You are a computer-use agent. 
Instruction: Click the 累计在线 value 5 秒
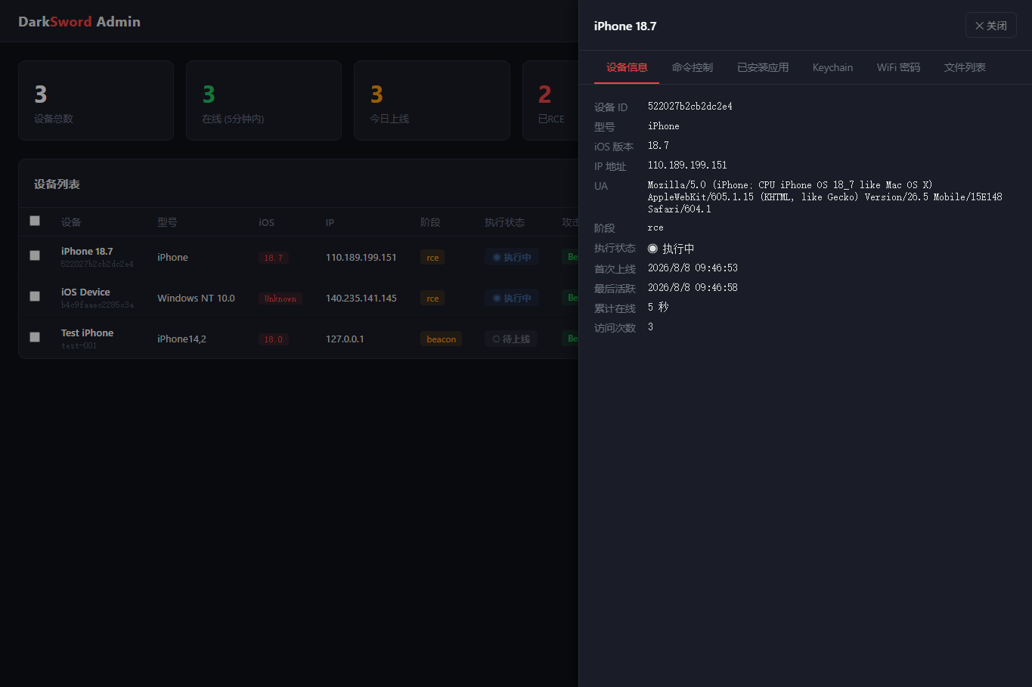658,307
